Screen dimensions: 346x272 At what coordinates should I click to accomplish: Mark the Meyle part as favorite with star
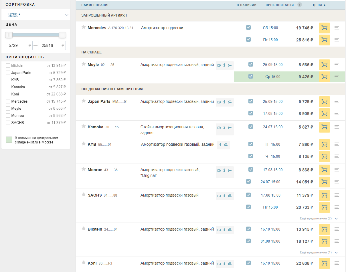tap(84, 64)
